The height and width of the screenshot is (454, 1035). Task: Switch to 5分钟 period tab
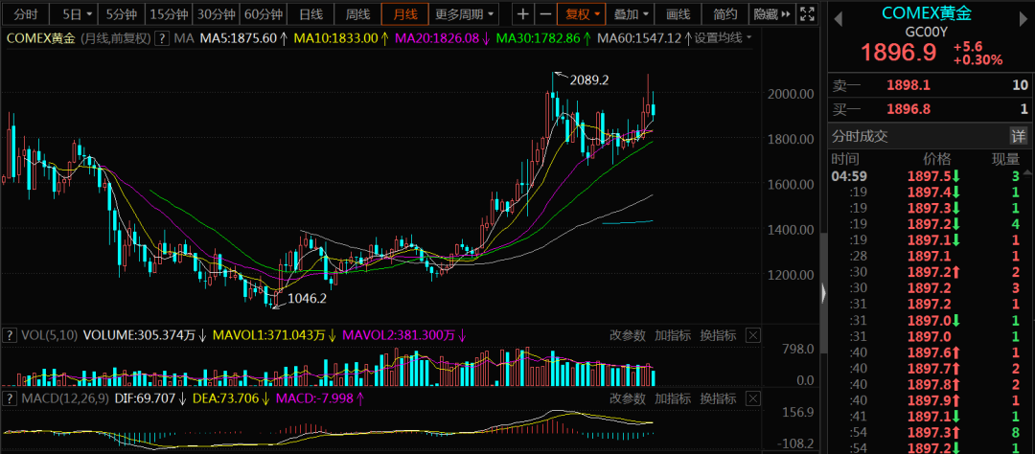click(x=123, y=13)
